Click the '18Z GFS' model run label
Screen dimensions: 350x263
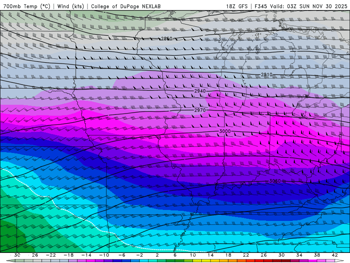point(237,6)
